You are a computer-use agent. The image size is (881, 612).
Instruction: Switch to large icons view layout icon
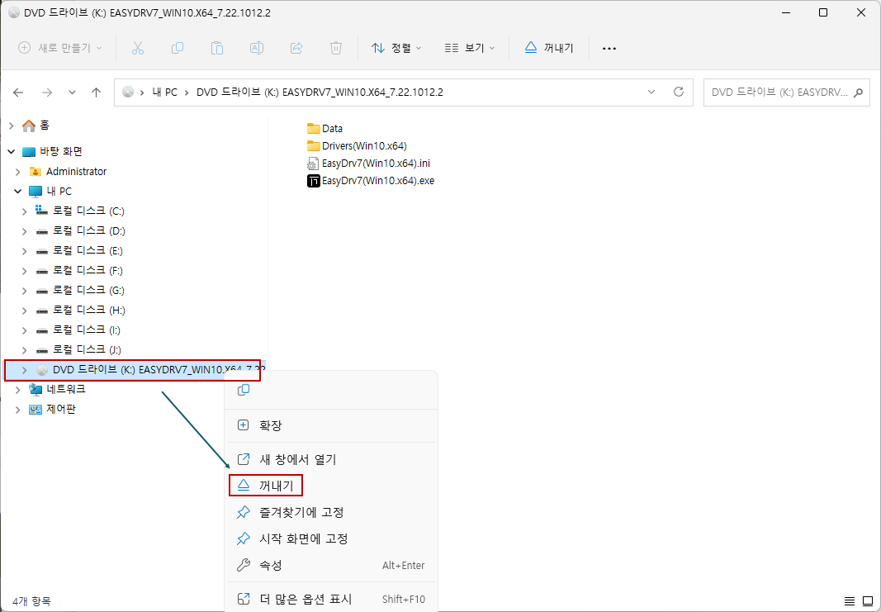[868, 601]
